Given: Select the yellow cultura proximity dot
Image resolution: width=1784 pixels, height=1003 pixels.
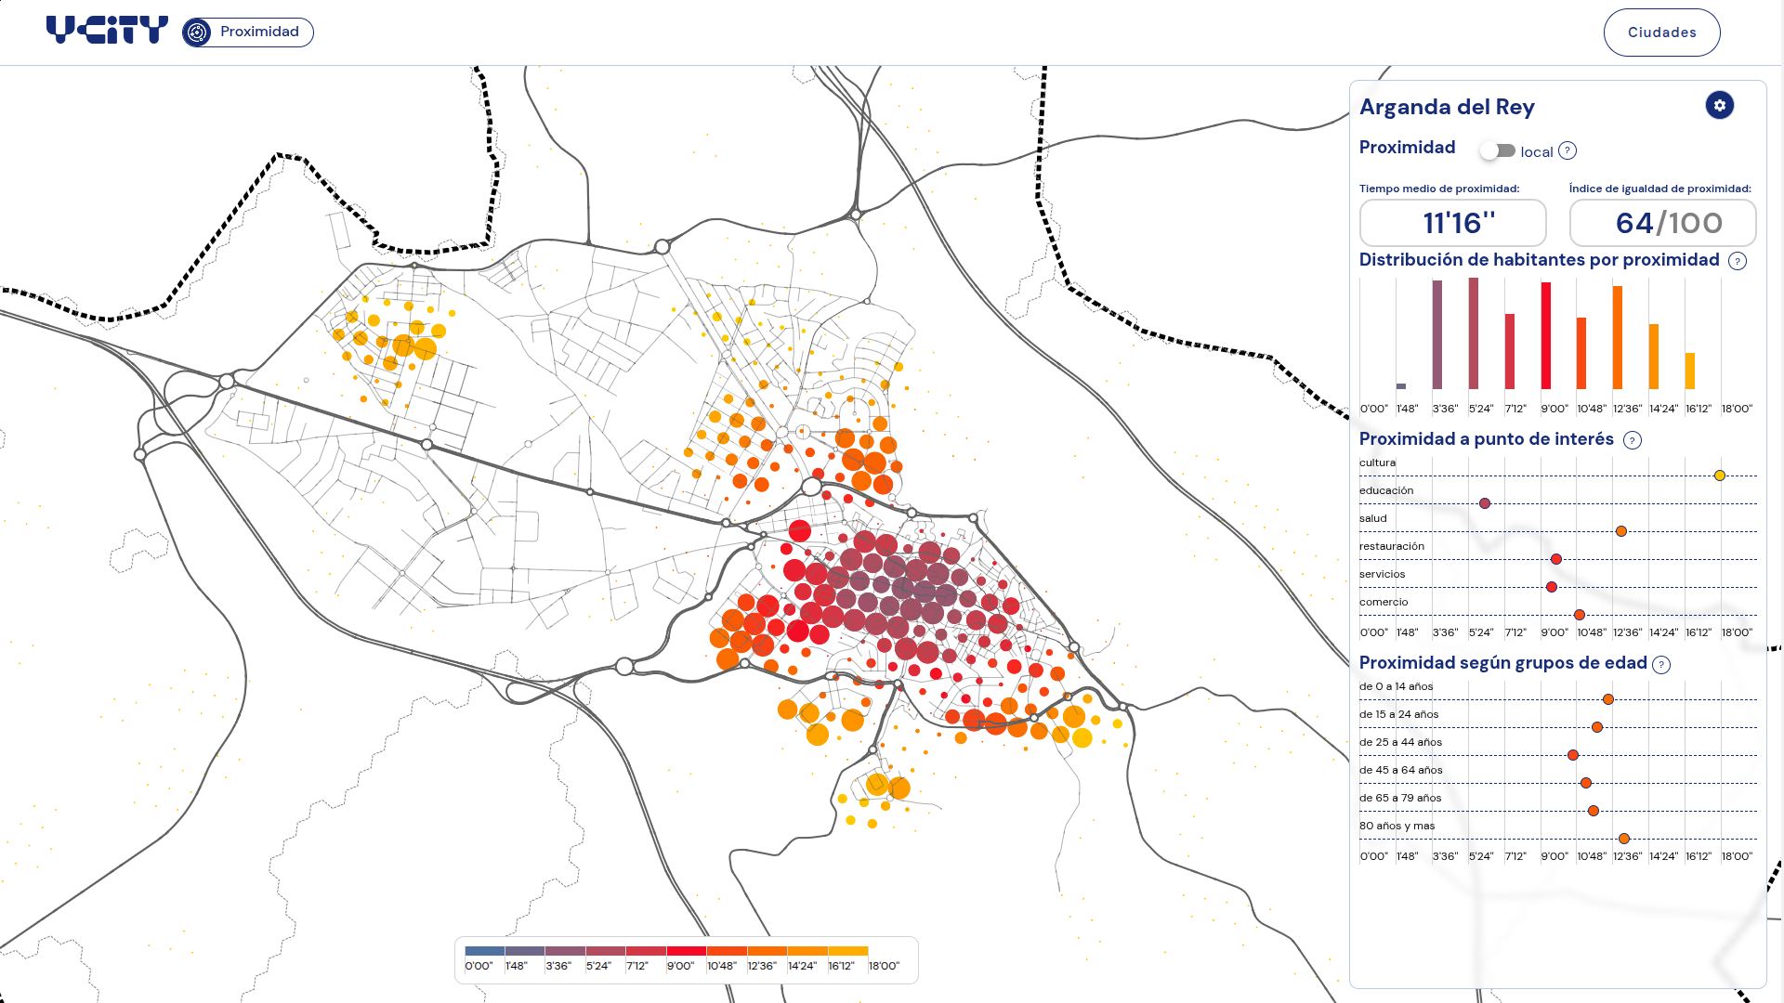Looking at the screenshot, I should pos(1720,475).
